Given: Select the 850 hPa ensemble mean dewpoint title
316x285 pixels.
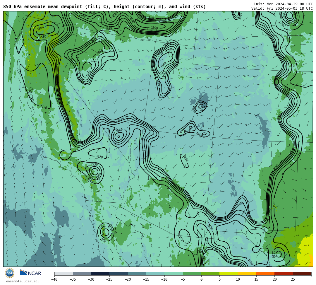Looking at the screenshot, I should (104, 7).
